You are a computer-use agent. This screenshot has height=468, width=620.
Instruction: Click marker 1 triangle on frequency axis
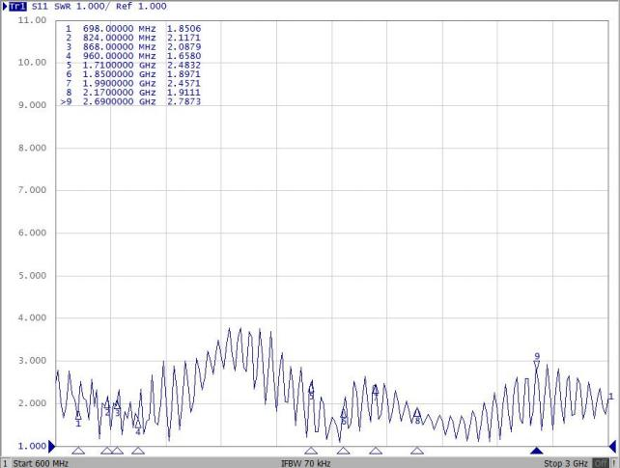coord(78,451)
